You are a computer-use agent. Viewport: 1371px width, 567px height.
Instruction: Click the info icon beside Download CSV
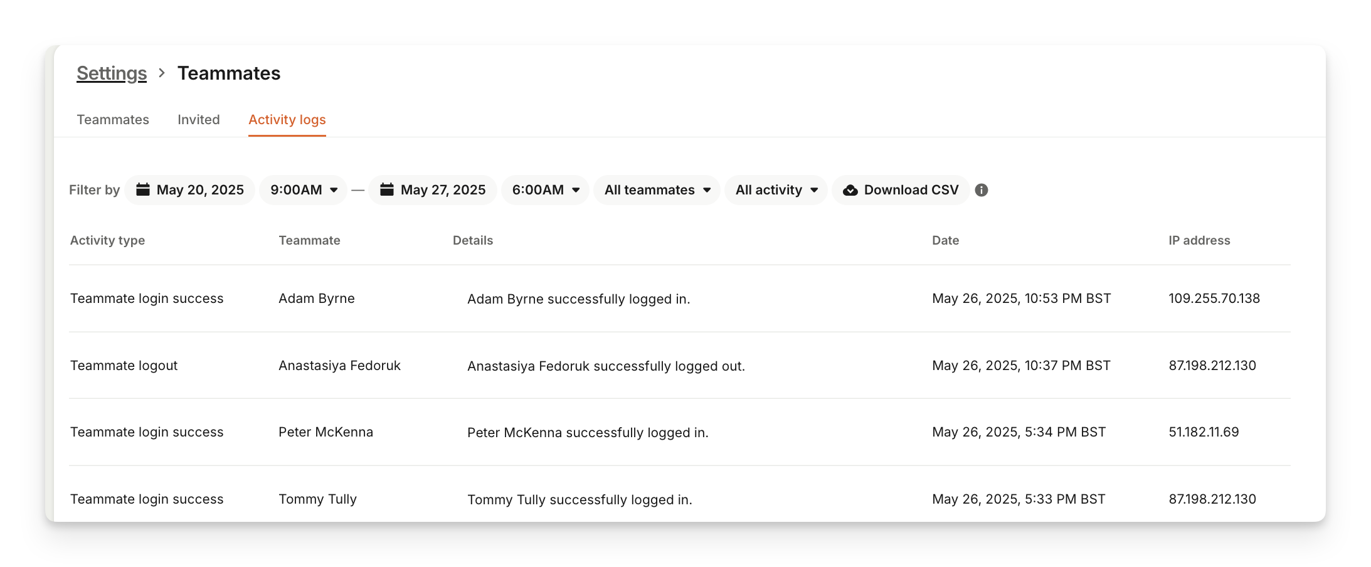point(982,190)
